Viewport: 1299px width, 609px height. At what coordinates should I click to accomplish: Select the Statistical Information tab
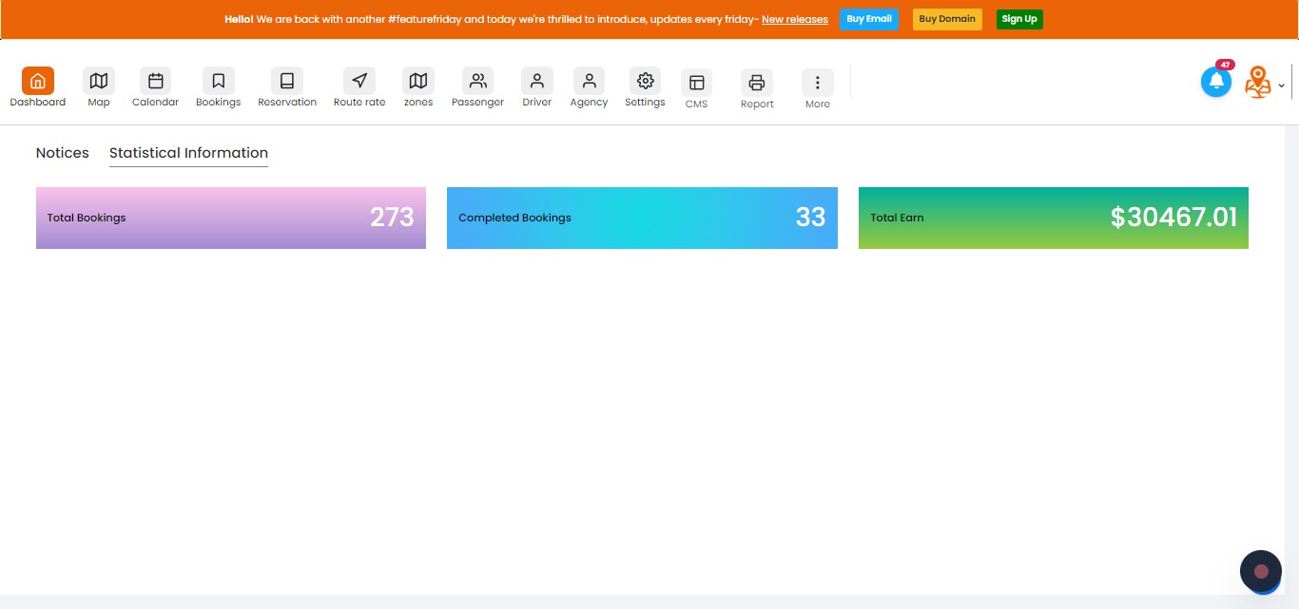tap(188, 153)
